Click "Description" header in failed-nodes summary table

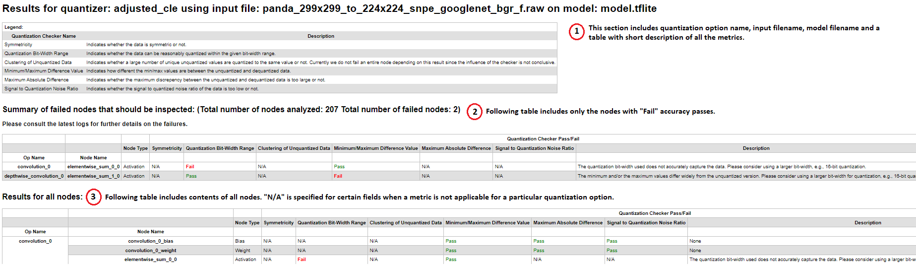pyautogui.click(x=756, y=148)
